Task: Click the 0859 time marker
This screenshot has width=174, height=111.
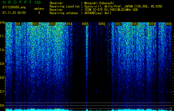Action: coord(152,24)
